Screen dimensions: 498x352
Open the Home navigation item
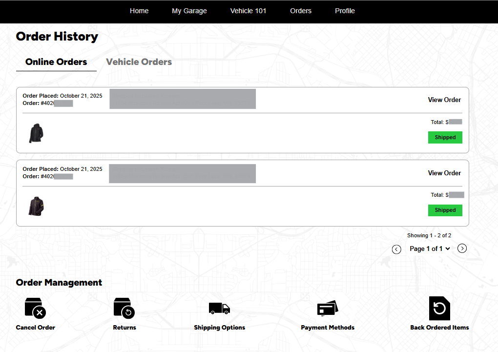[x=139, y=11]
